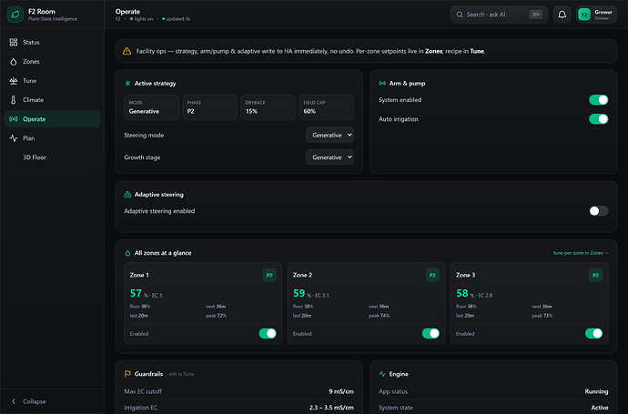The width and height of the screenshot is (628, 414).
Task: Click the Irrigation EC 2.3 – 3.5 mS/cm value
Action: click(x=331, y=408)
